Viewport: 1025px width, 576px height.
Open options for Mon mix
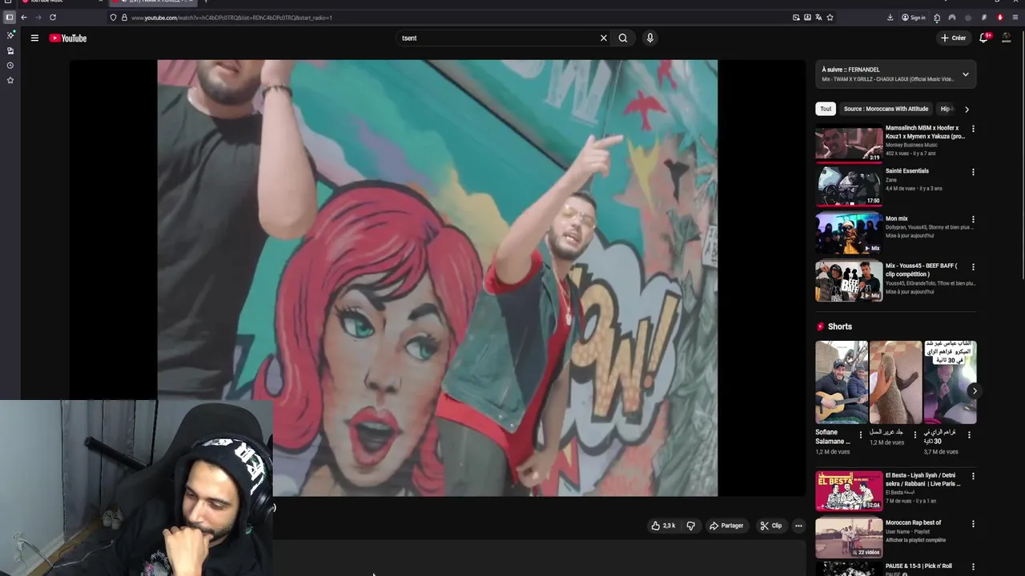coord(973,219)
